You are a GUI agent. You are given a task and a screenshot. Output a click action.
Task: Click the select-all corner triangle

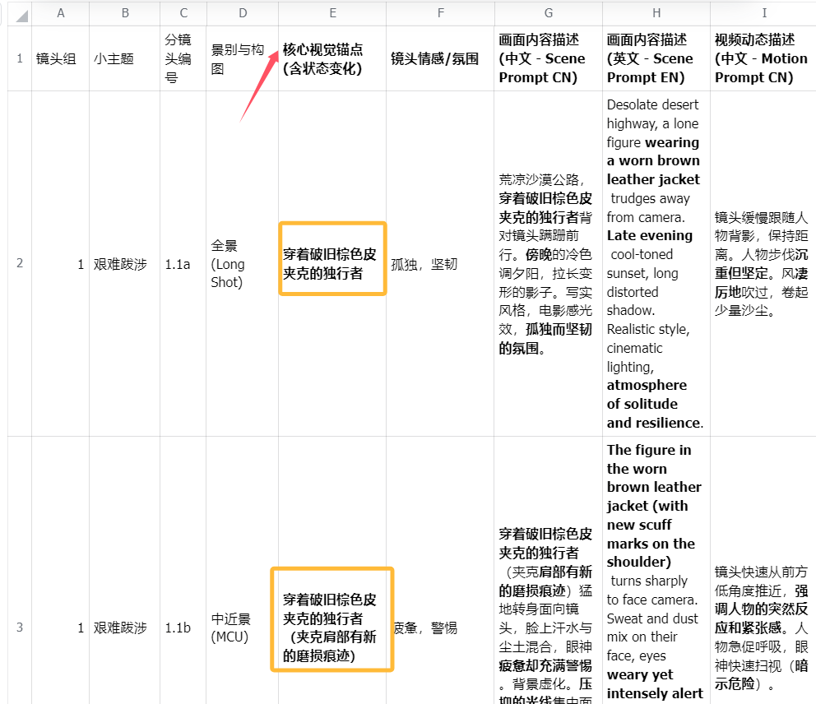(x=20, y=14)
